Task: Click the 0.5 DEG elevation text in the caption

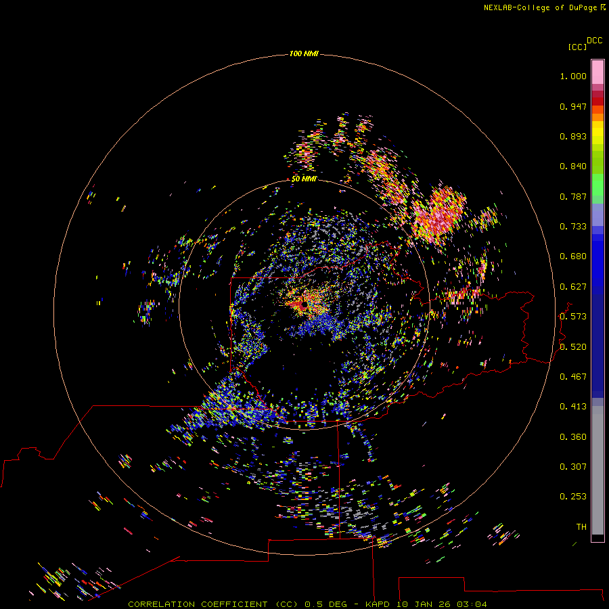Action: (x=325, y=604)
